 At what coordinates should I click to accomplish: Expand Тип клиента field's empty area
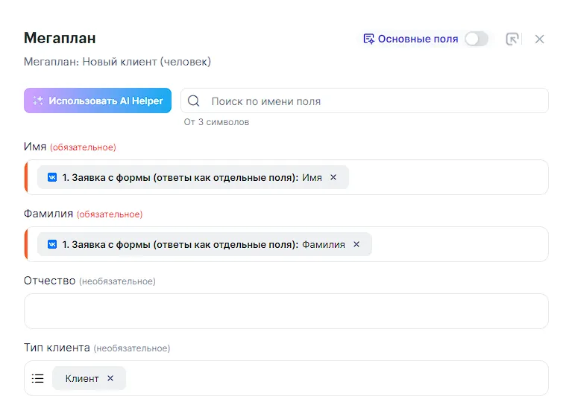pos(336,378)
